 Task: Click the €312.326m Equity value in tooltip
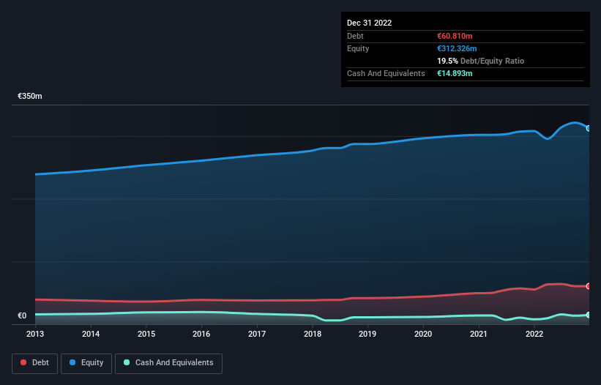point(457,48)
